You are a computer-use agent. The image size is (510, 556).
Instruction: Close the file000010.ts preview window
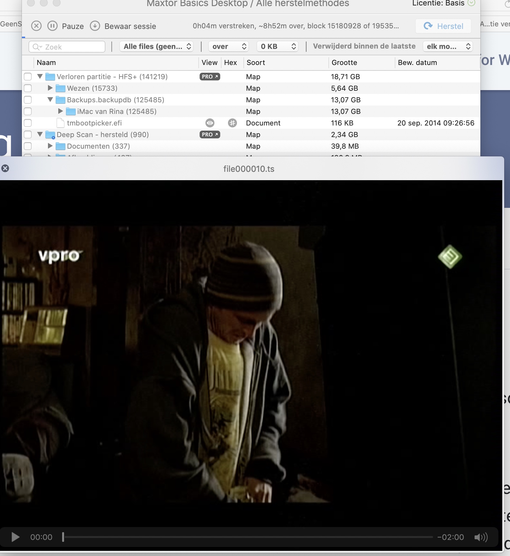coord(5,168)
